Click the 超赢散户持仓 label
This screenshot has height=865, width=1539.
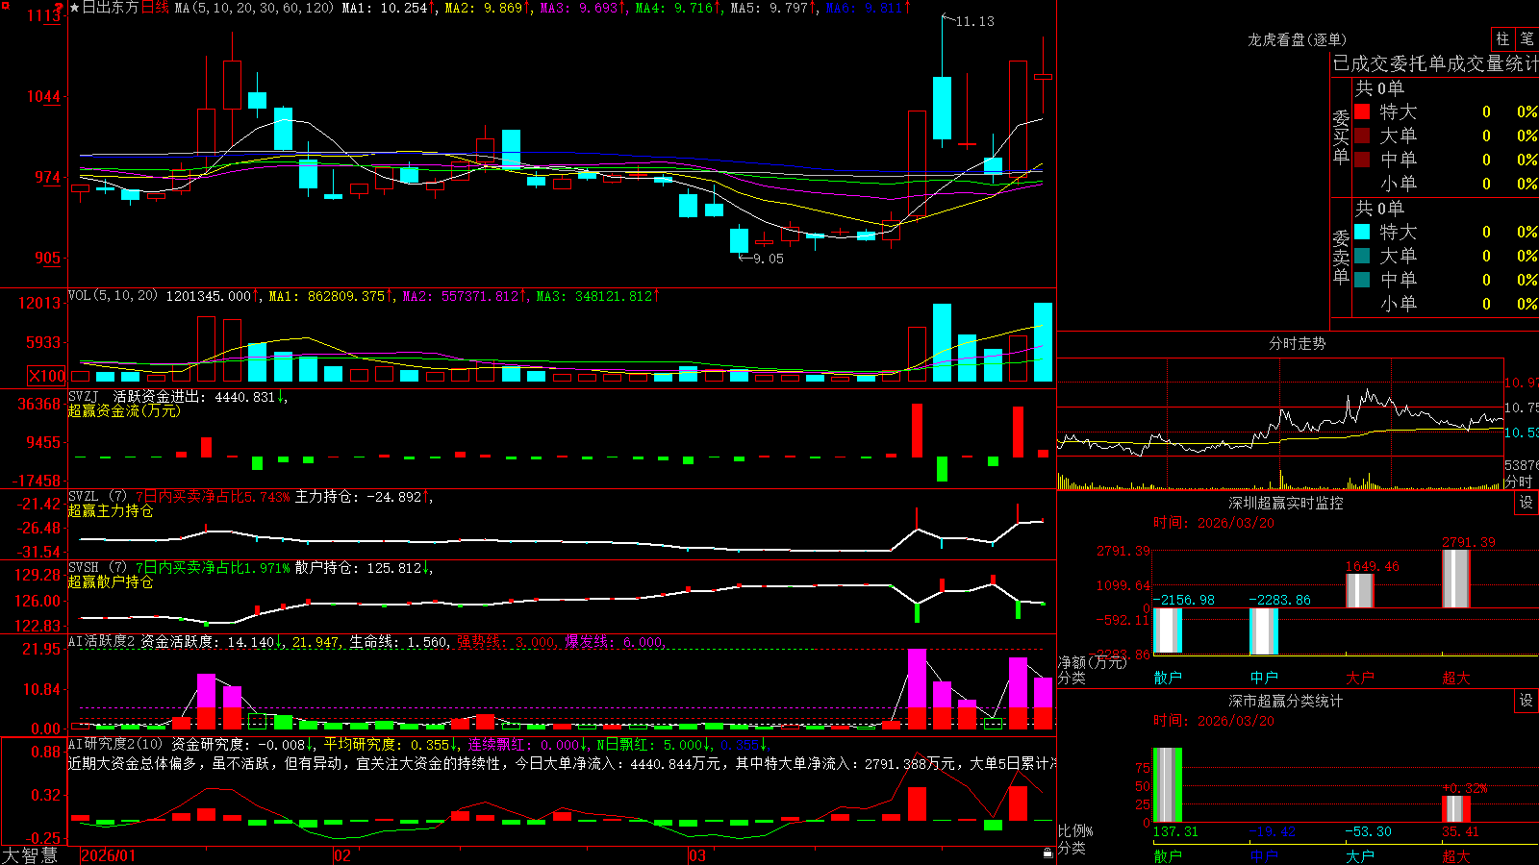point(111,581)
